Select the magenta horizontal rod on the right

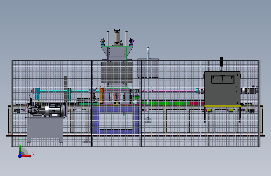point(169,91)
